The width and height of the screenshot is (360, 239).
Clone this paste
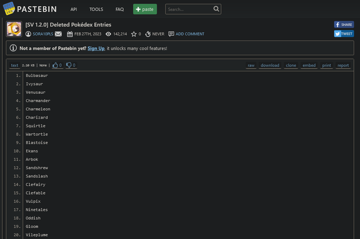pyautogui.click(x=291, y=65)
